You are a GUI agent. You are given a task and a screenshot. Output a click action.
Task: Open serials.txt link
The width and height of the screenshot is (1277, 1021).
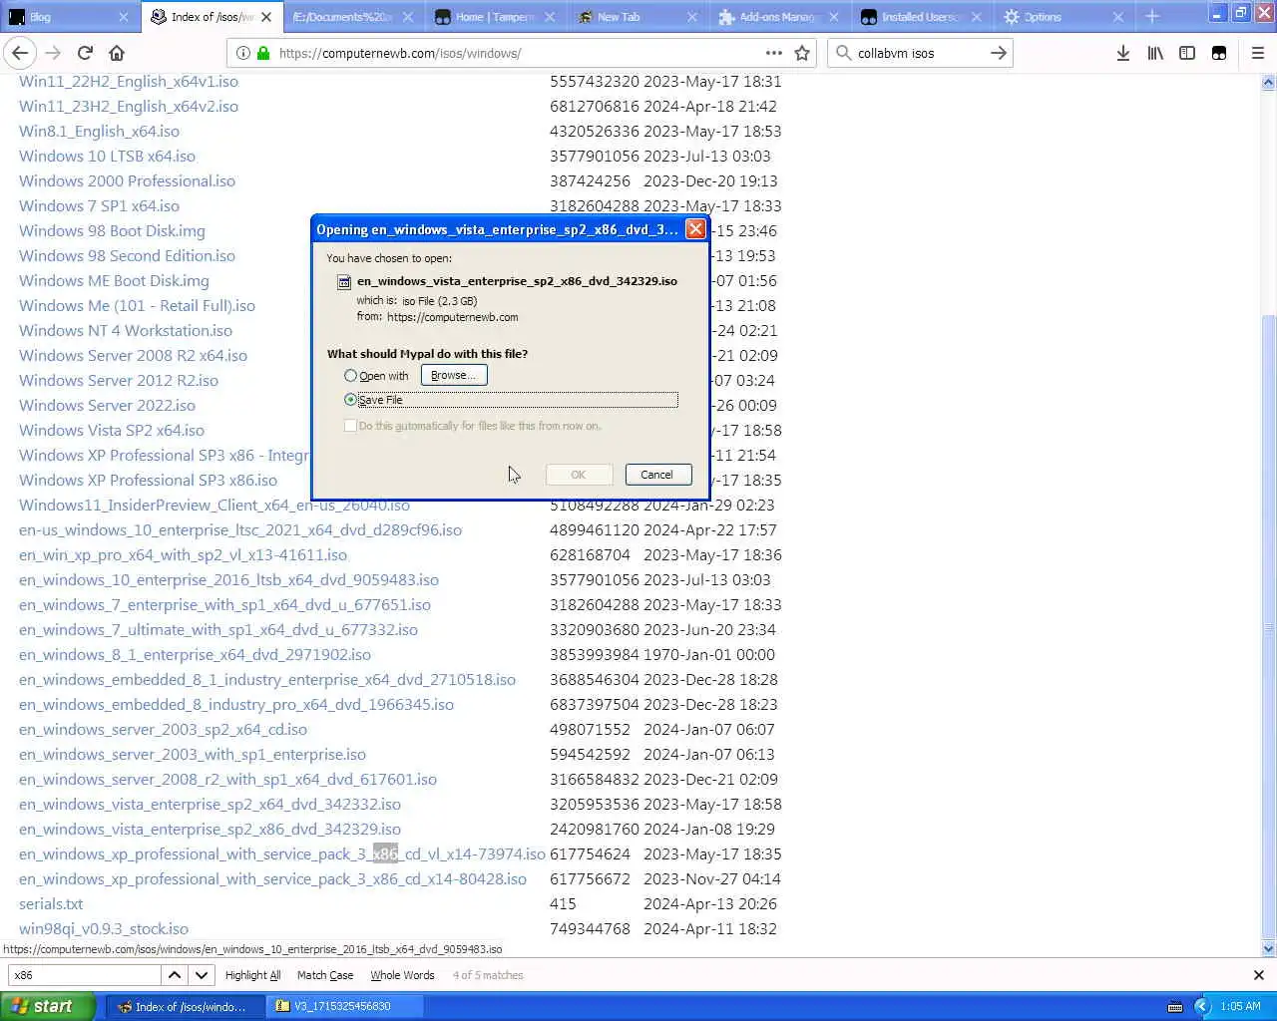(51, 904)
